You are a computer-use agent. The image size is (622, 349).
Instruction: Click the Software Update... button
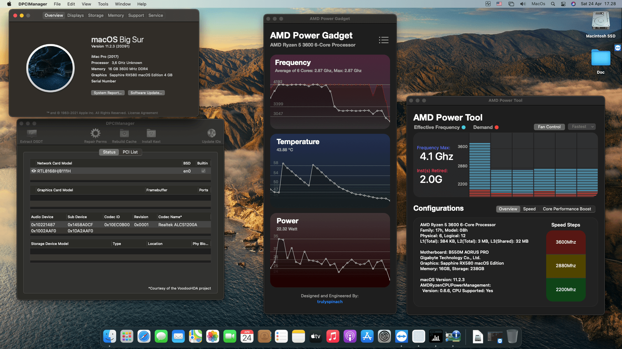(x=146, y=93)
